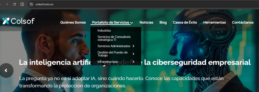Open Portafolio de Servicios menu item
The height and width of the screenshot is (92, 259).
(x=111, y=22)
